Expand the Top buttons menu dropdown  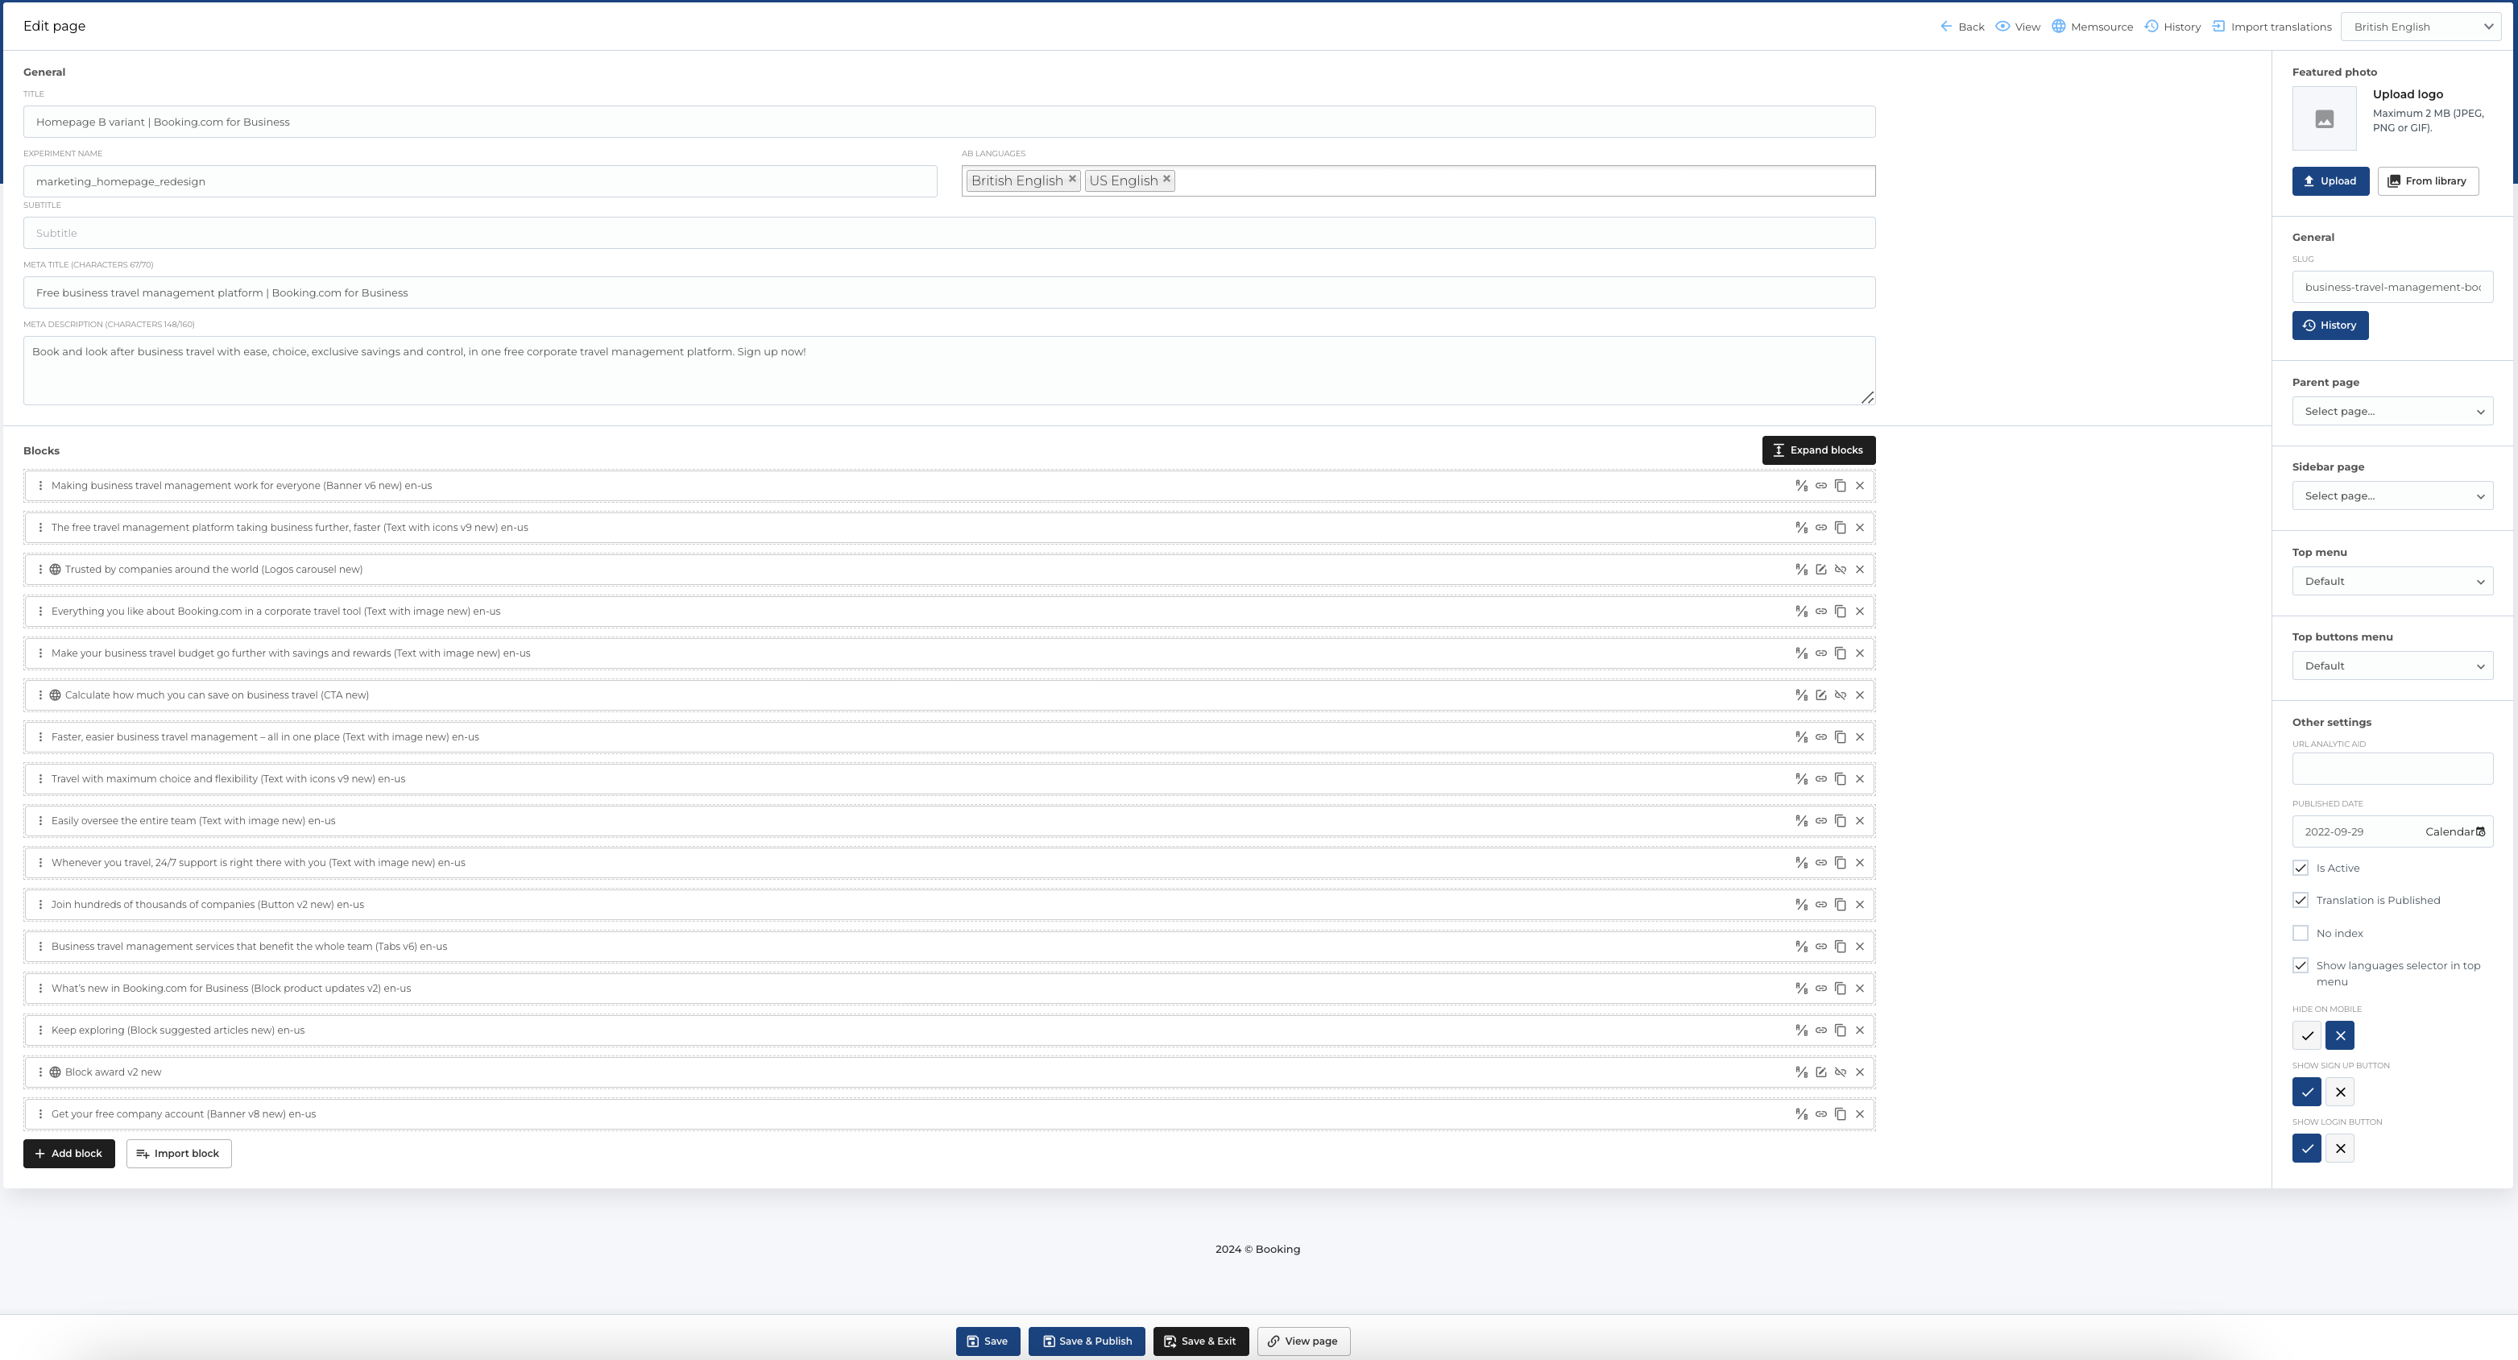[2392, 665]
